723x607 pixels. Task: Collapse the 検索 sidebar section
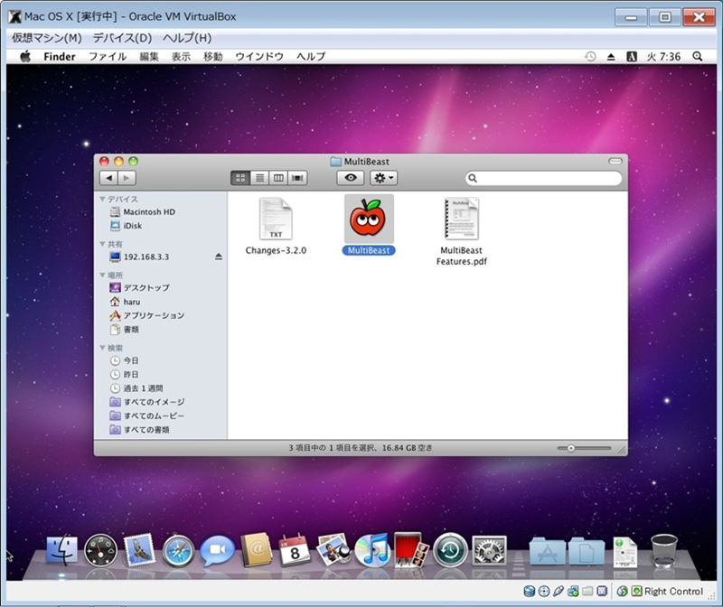102,348
